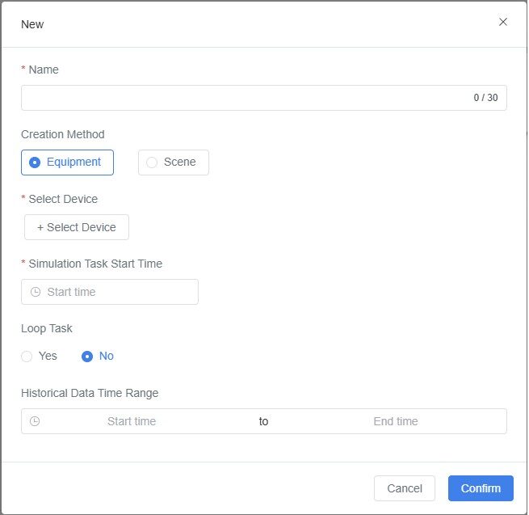Open the historical range End time field
529x515 pixels.
pos(396,421)
